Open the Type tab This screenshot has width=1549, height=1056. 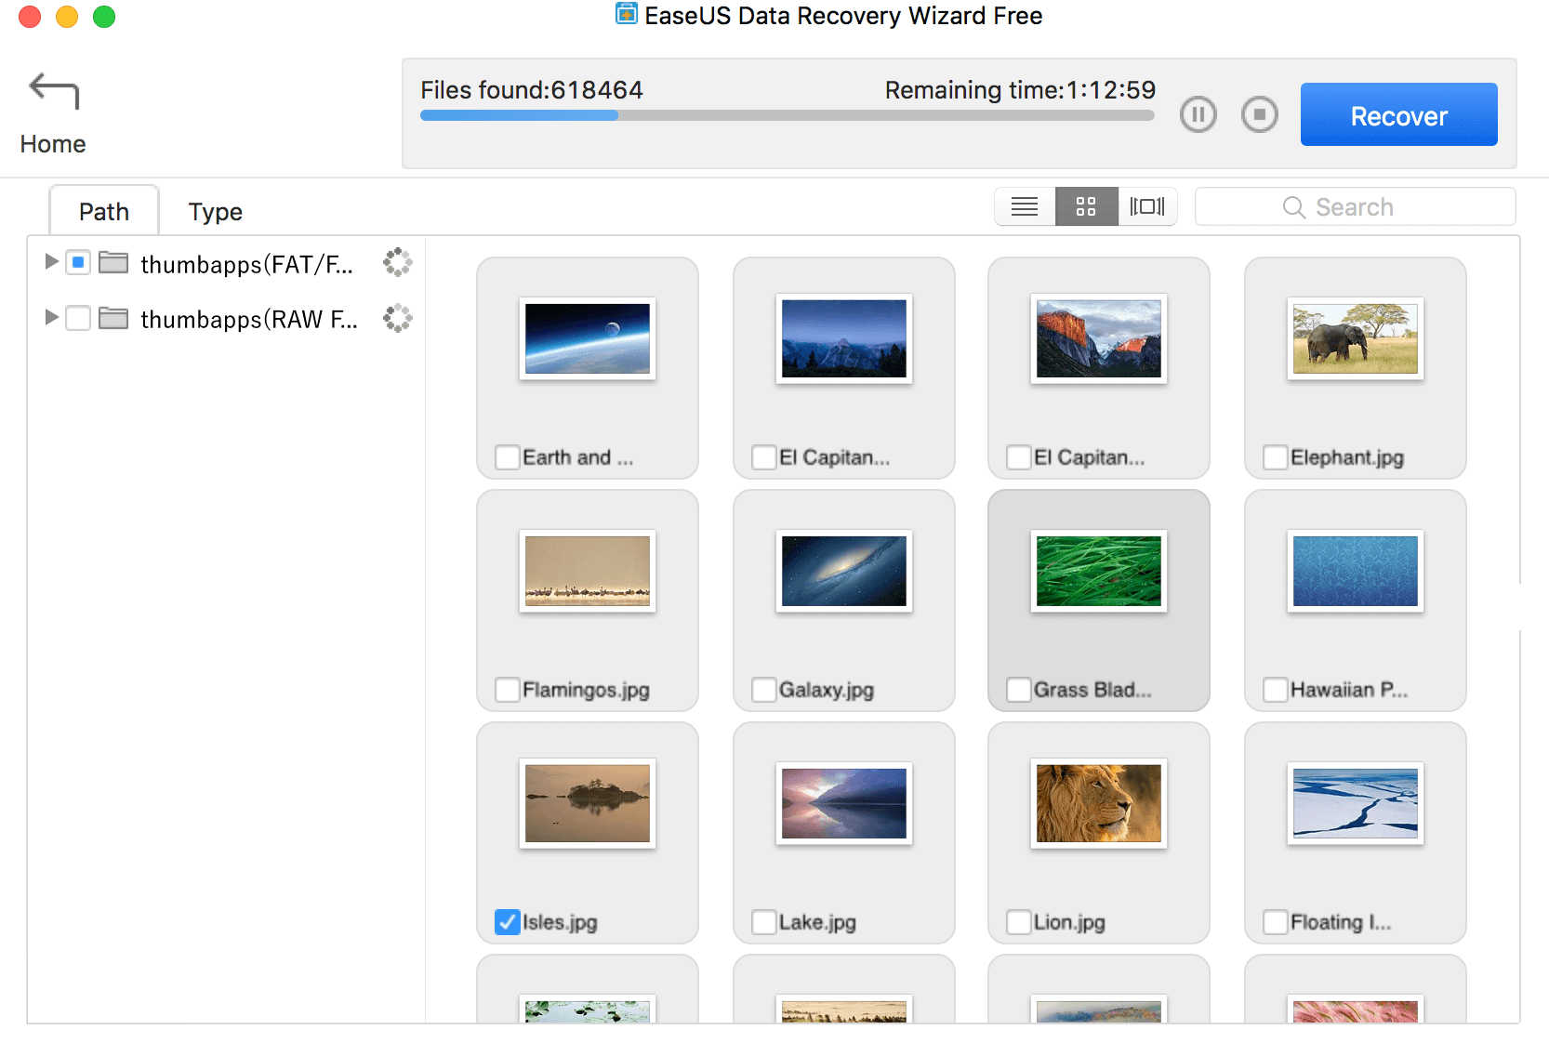pyautogui.click(x=216, y=211)
